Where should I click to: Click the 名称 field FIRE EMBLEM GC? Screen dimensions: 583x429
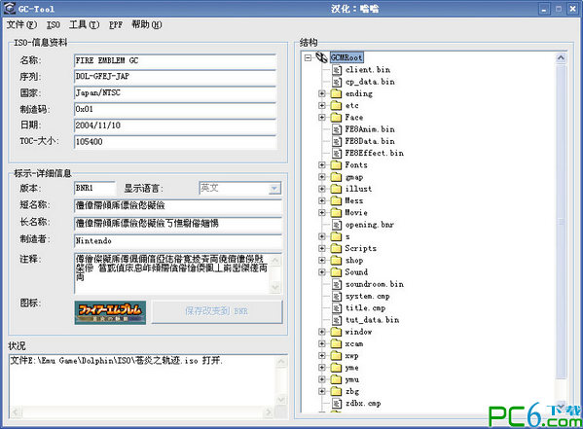point(175,61)
